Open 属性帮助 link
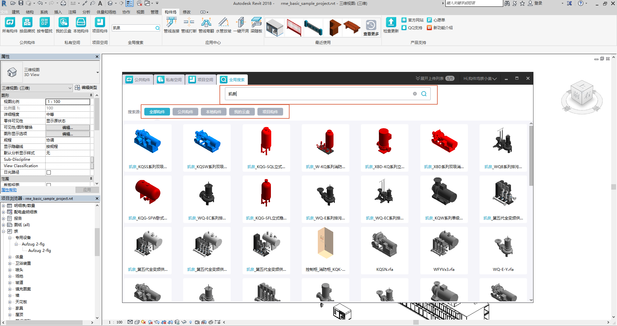The height and width of the screenshot is (326, 617). pyautogui.click(x=9, y=190)
